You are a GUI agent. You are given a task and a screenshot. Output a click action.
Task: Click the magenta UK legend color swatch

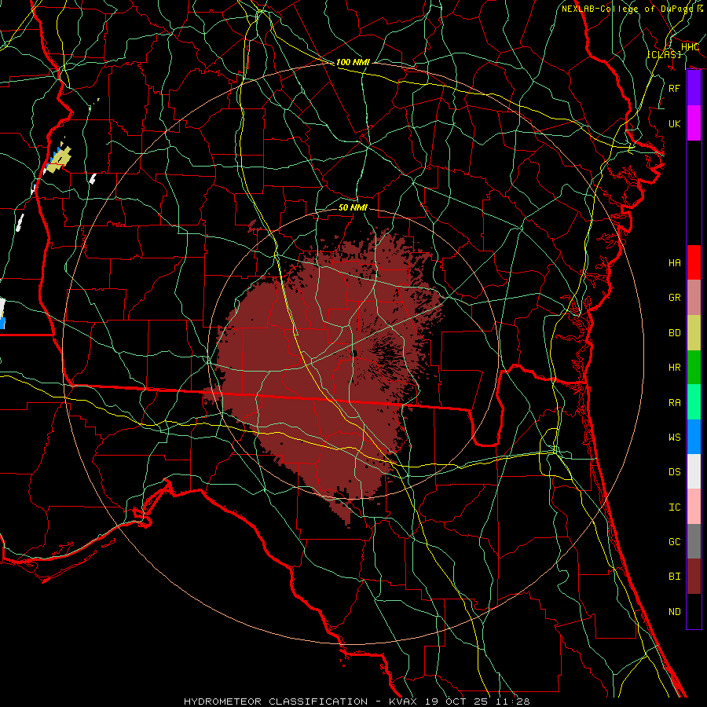point(694,123)
